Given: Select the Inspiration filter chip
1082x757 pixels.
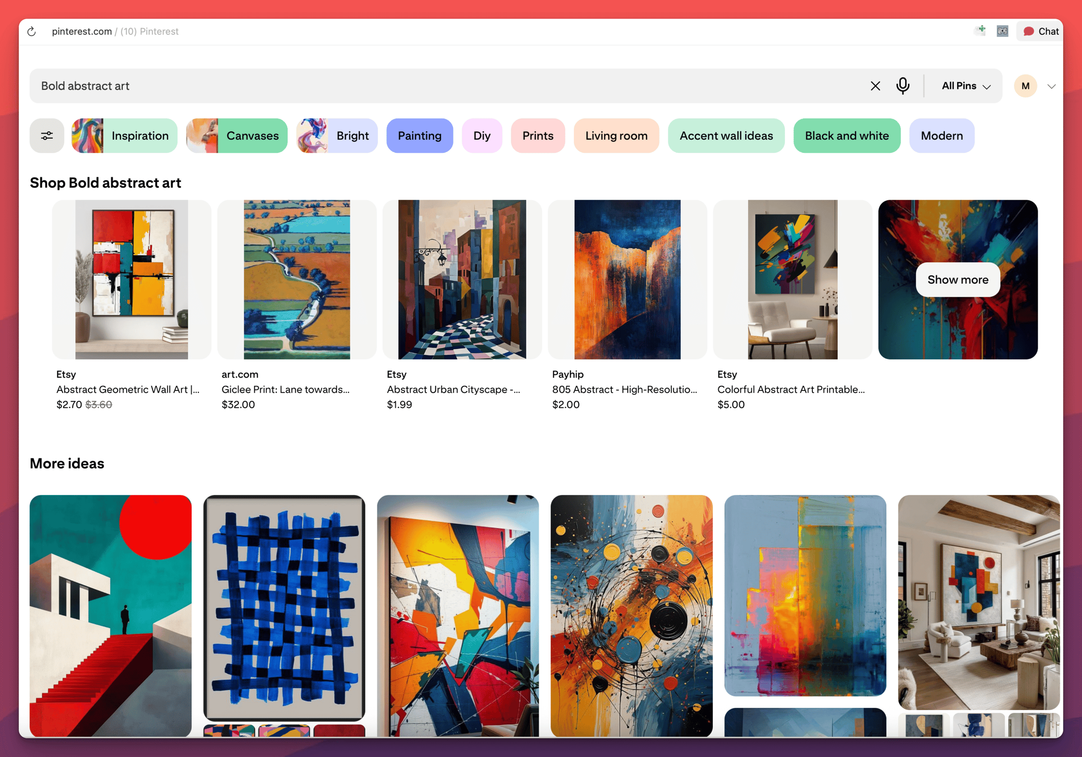Looking at the screenshot, I should (124, 136).
